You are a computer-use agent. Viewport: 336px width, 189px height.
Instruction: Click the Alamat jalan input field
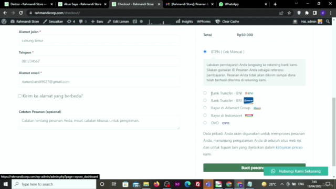[99, 40]
